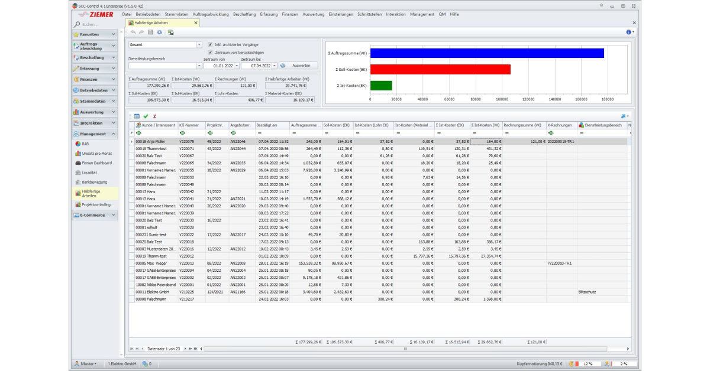Open the Dienstleistungsbereich dropdown

pos(199,66)
